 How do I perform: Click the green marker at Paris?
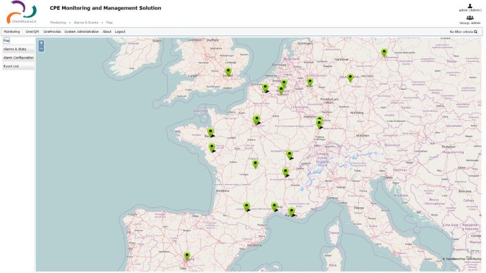[x=256, y=119]
